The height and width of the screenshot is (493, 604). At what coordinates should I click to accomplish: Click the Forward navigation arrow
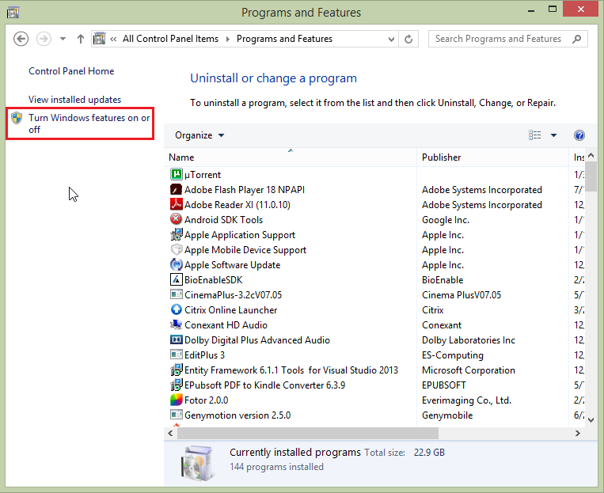pyautogui.click(x=44, y=39)
